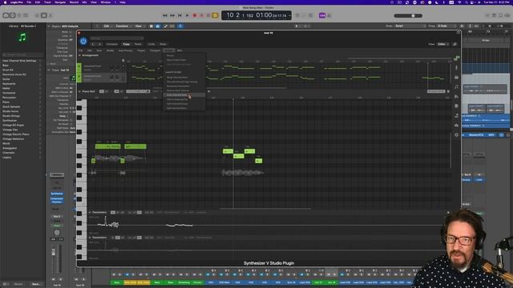
Task: Select next preset arrow in plugin header
Action: click(x=99, y=44)
